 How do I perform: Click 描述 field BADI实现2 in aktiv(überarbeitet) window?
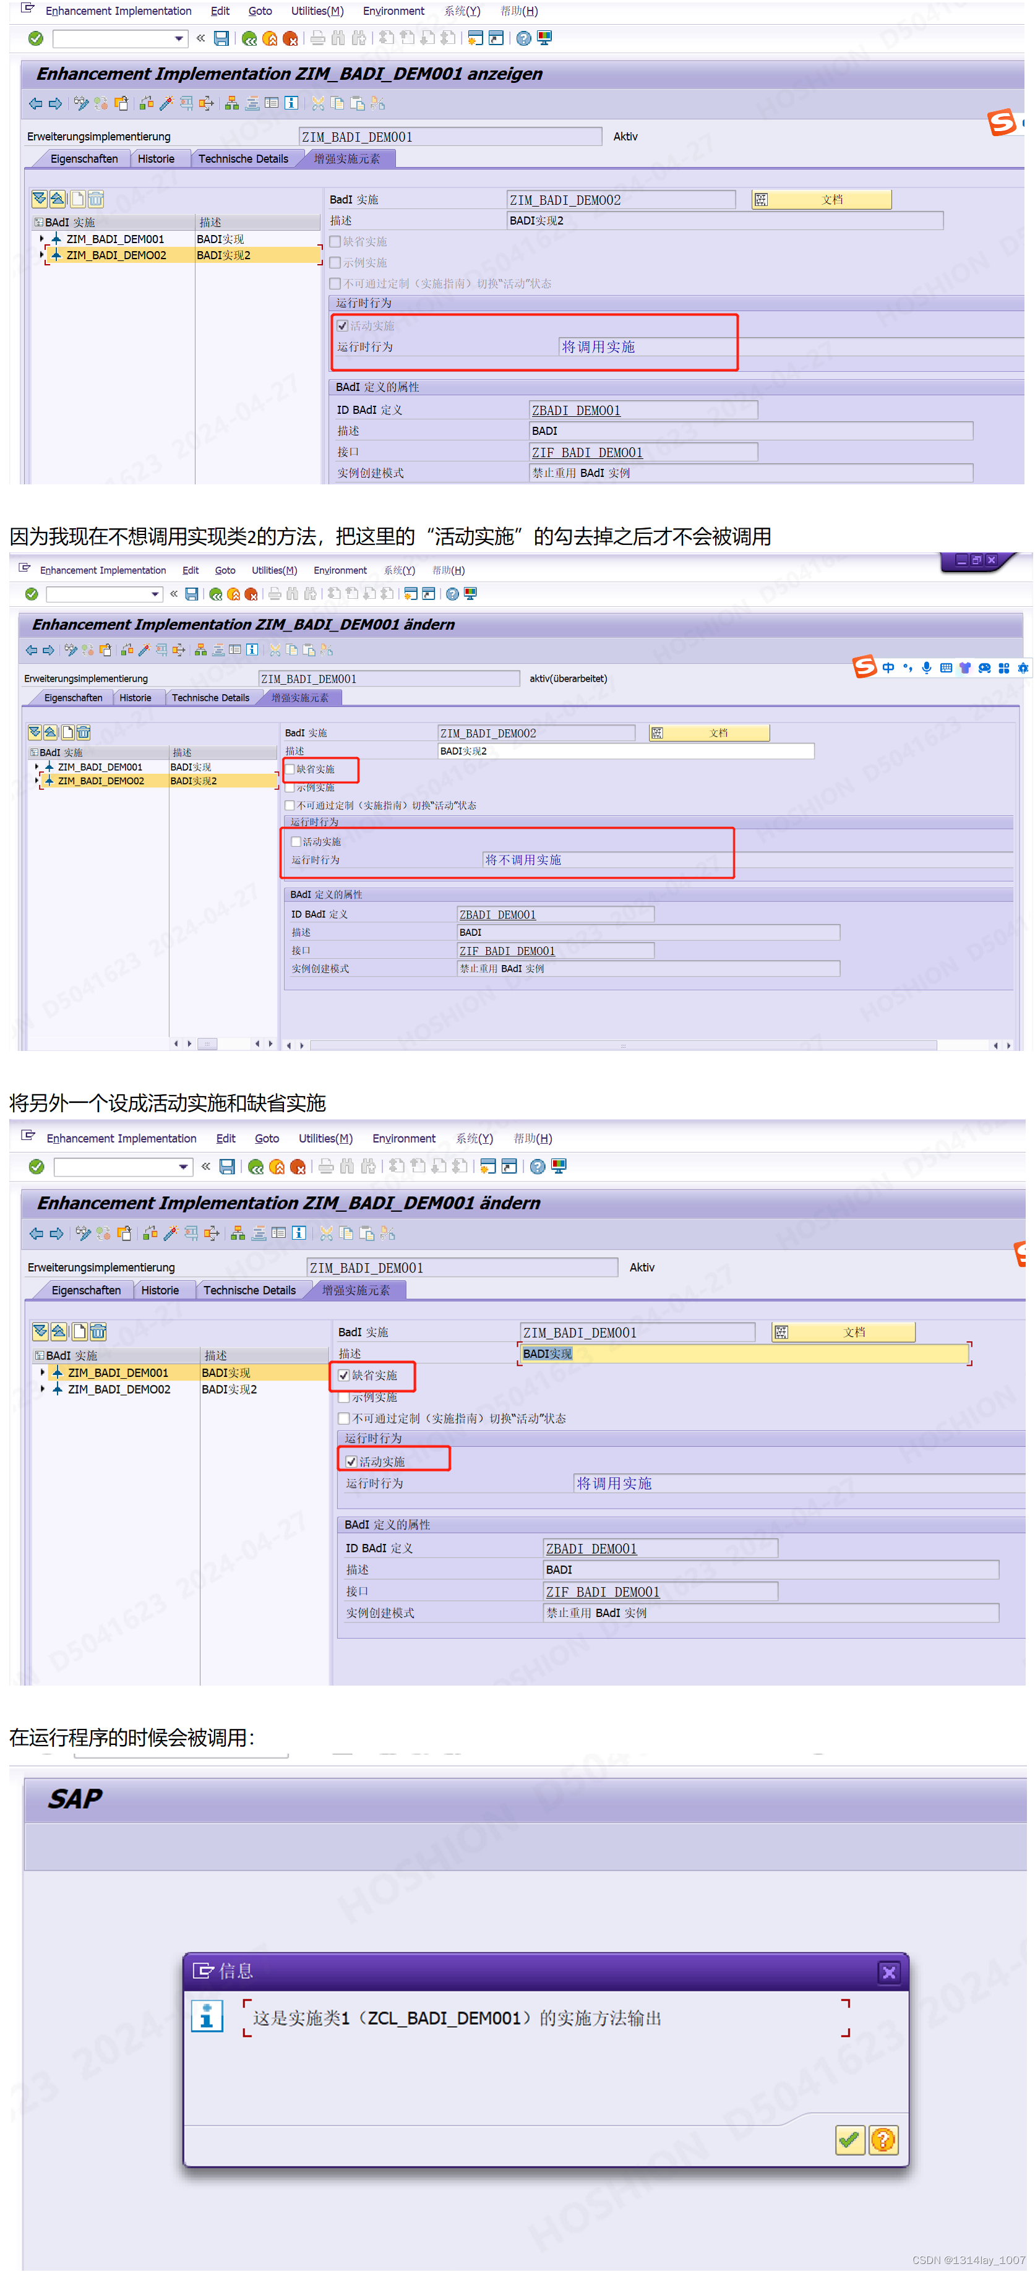click(625, 752)
